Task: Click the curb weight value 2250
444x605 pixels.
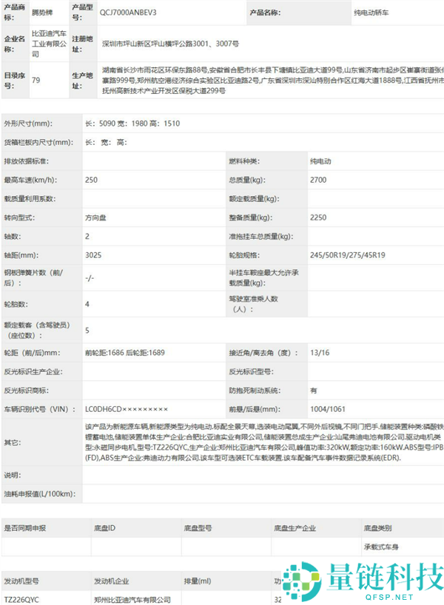Action: [x=318, y=217]
